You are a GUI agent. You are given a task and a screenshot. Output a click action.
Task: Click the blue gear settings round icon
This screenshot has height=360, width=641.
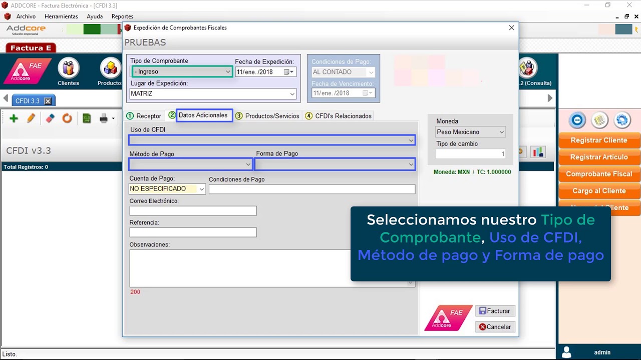tap(622, 120)
